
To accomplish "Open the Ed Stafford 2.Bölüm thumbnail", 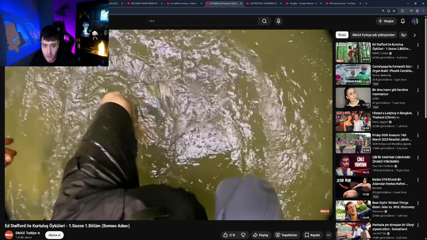I will [x=353, y=52].
